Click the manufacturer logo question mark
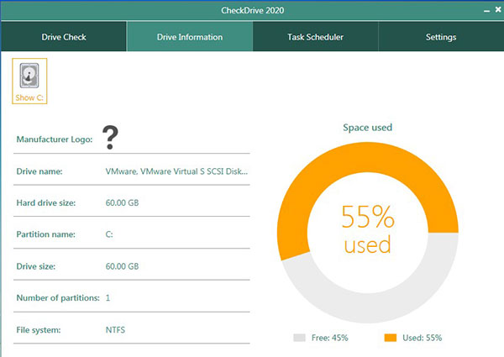Screen dimensions: 504x357 109,138
